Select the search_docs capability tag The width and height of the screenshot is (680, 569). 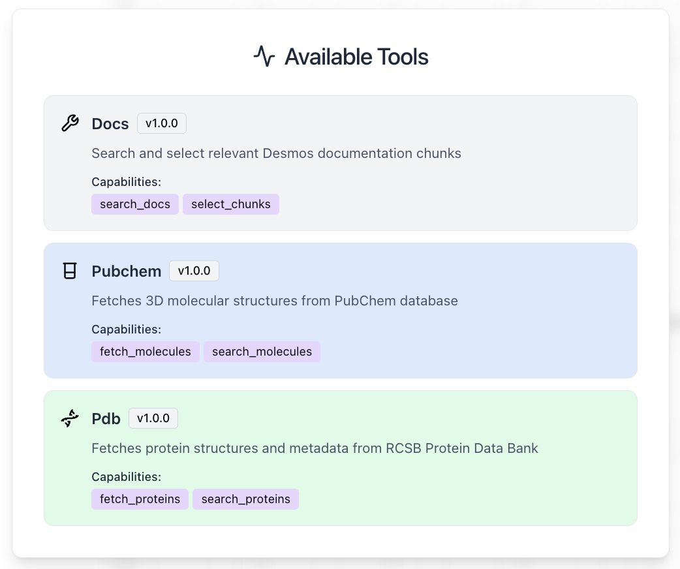[x=135, y=204]
